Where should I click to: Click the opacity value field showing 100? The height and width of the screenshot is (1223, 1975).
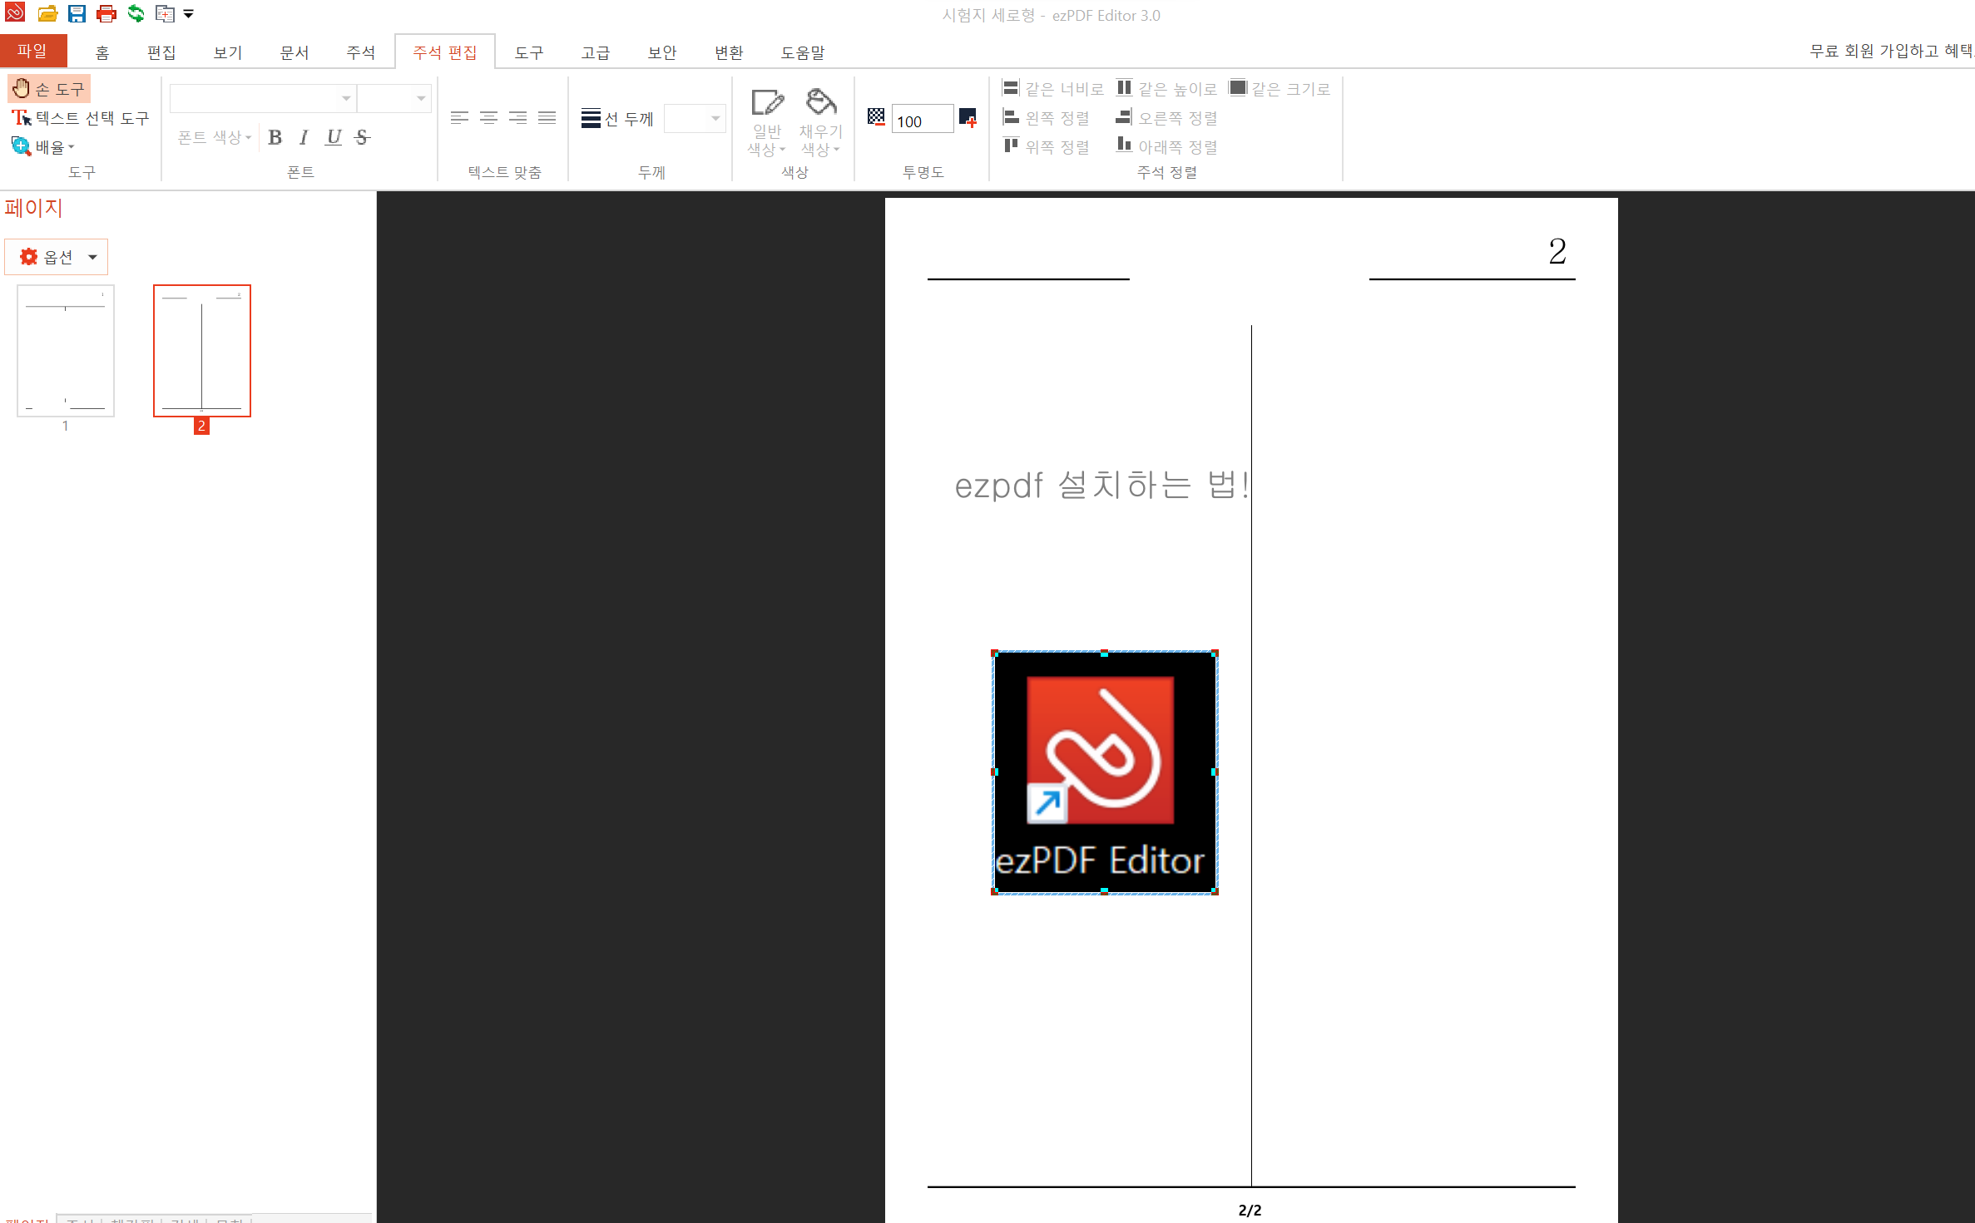coord(922,120)
